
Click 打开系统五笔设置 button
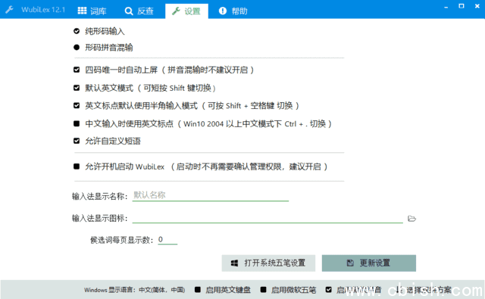click(x=268, y=263)
